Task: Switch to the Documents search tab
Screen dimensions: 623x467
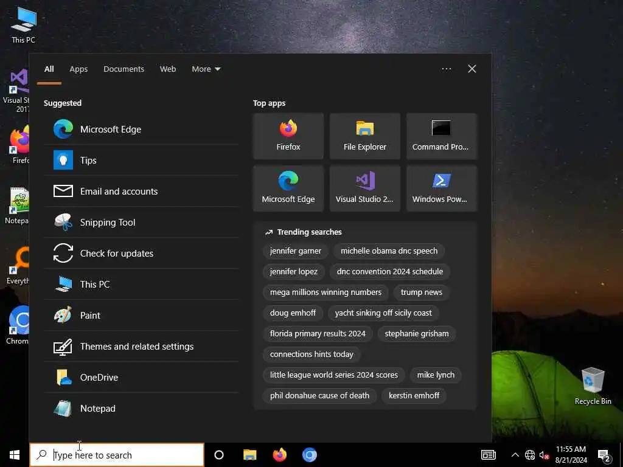Action: click(124, 69)
